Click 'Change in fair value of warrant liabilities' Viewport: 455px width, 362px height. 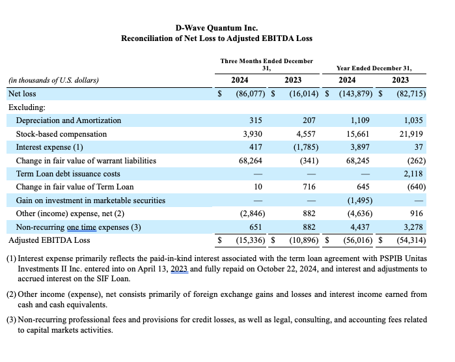point(86,161)
